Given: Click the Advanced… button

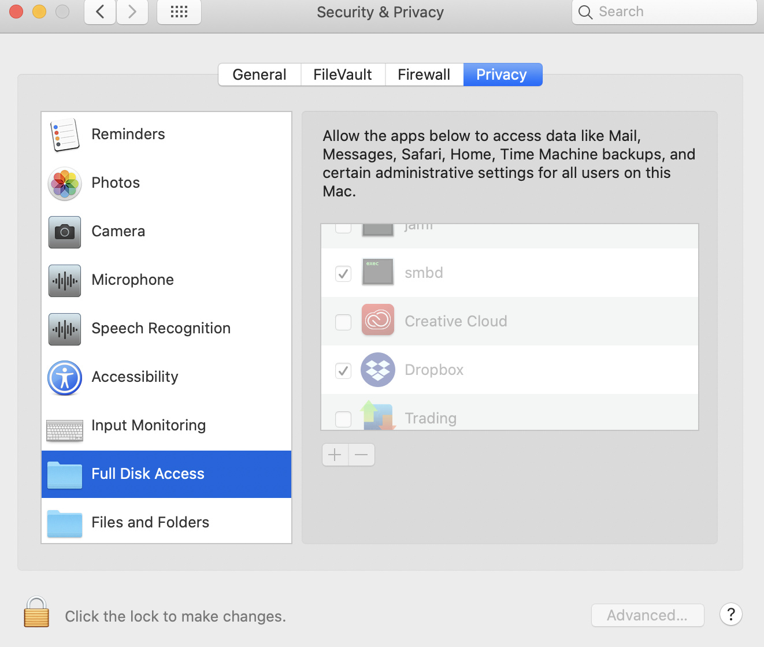Looking at the screenshot, I should click(647, 615).
